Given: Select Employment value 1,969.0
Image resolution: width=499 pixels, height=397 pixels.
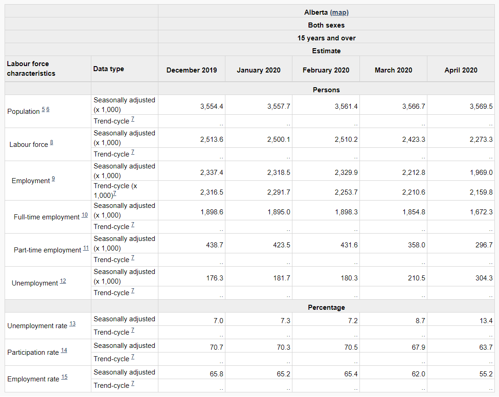Looking at the screenshot, I should coord(481,173).
